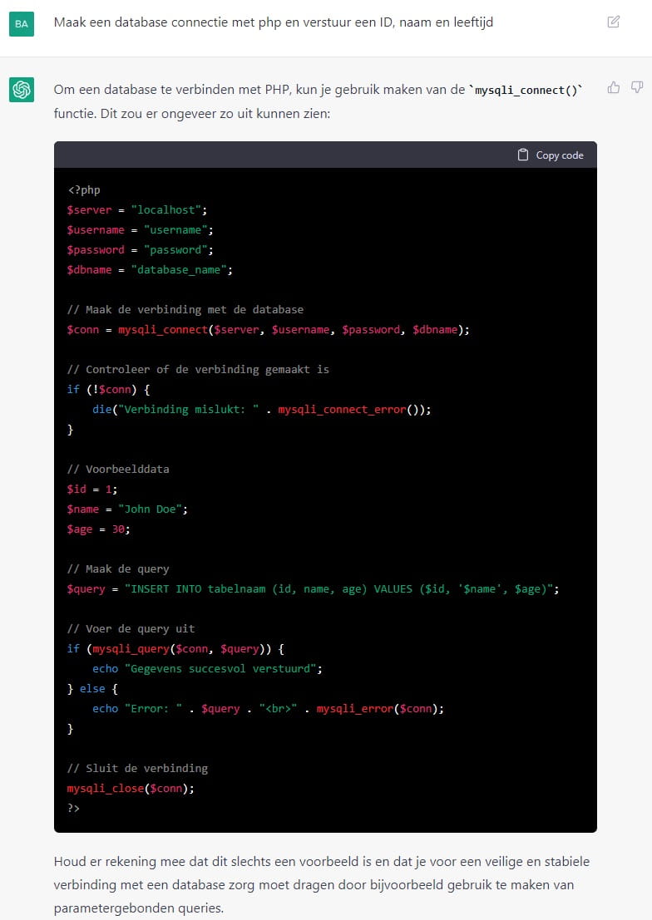Click the $server = "localhost" line
The width and height of the screenshot is (652, 920).
[137, 210]
